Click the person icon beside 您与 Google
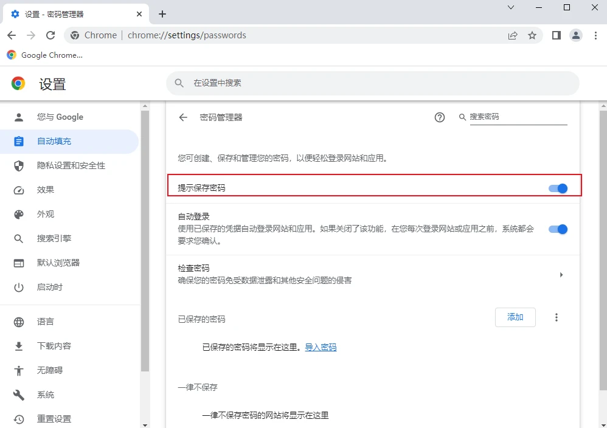Screen dimensions: 607x428 (x=19, y=117)
